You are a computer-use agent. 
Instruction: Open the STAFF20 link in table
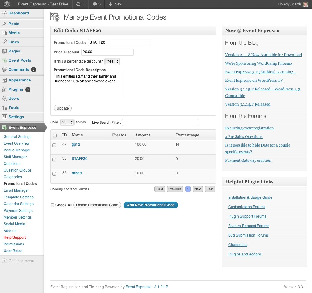click(x=80, y=159)
